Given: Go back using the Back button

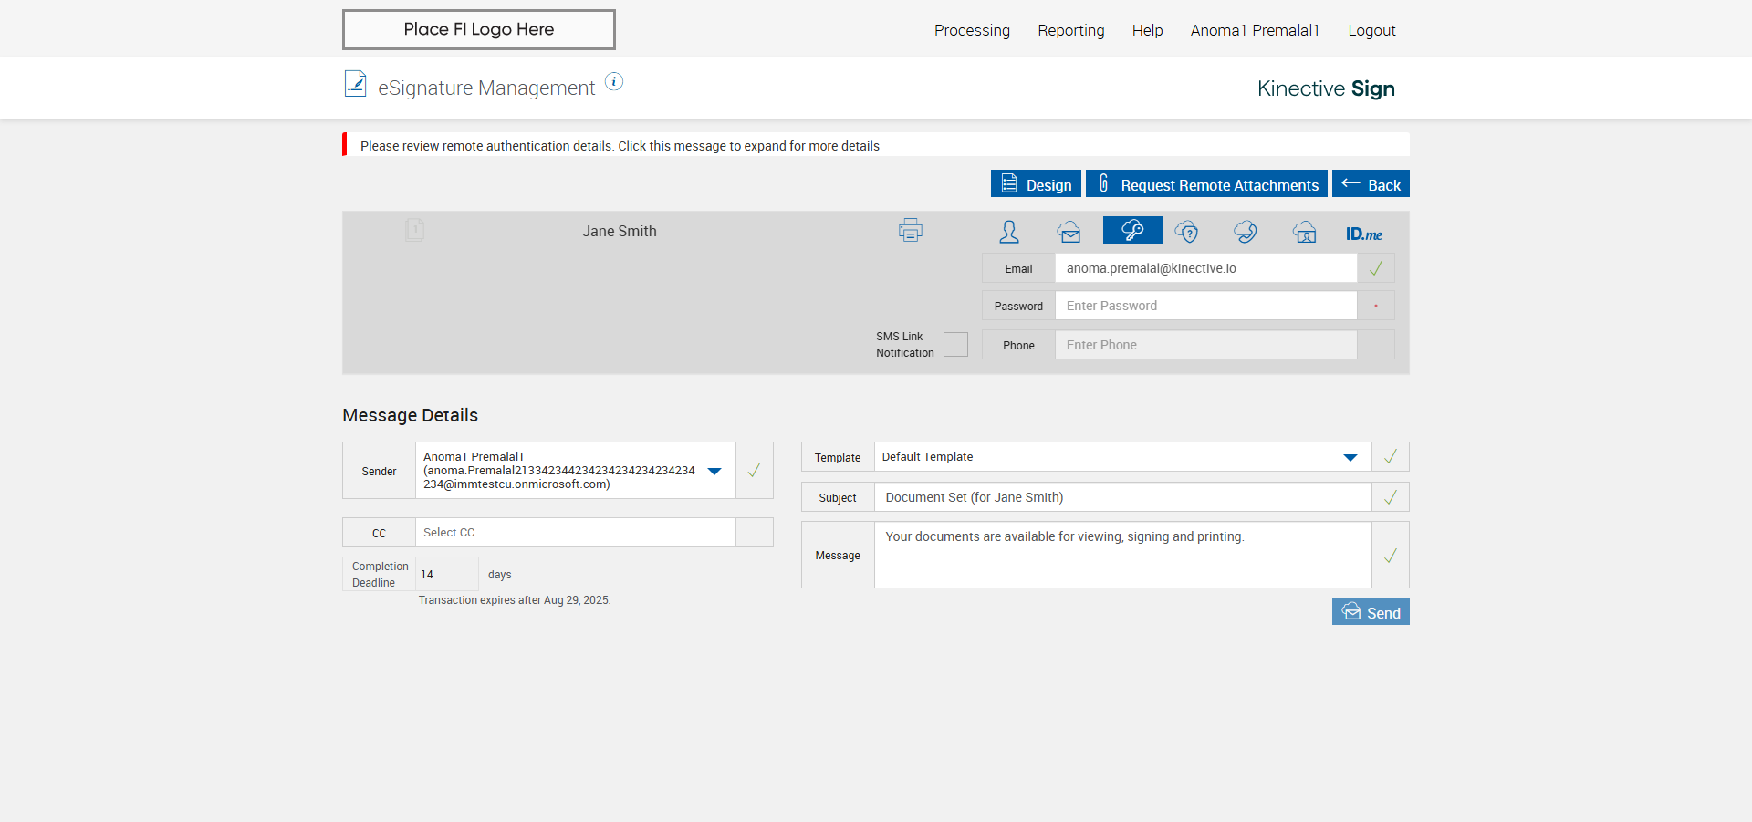Looking at the screenshot, I should tap(1371, 183).
